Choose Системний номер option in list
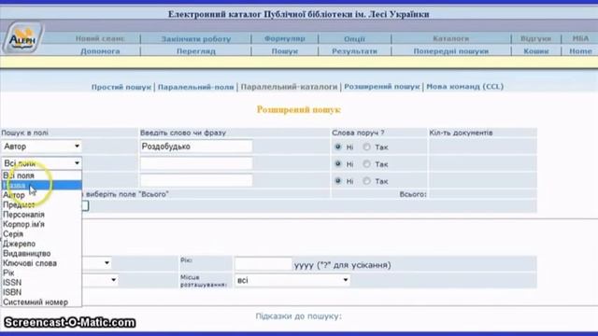598x336 pixels. (41, 302)
